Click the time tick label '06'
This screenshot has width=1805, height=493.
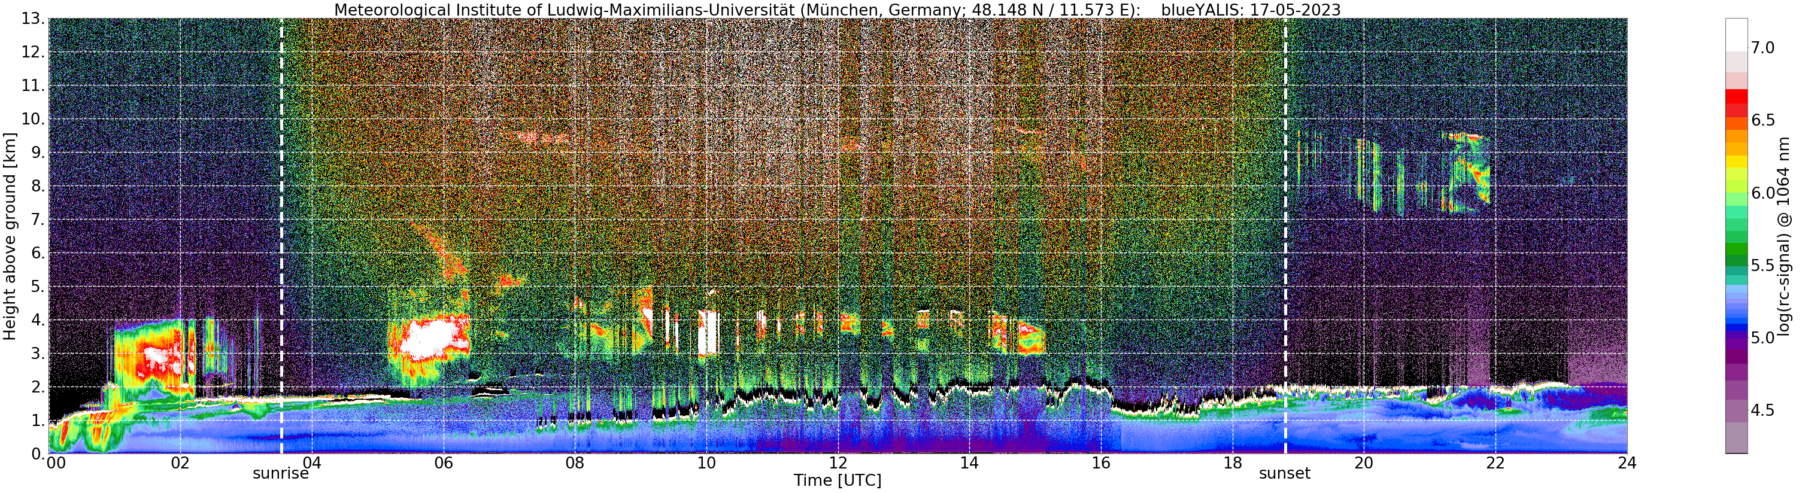tap(444, 463)
